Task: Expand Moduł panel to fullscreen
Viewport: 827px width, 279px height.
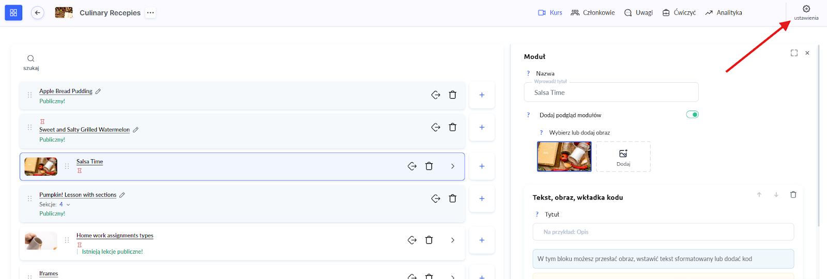Action: tap(794, 53)
